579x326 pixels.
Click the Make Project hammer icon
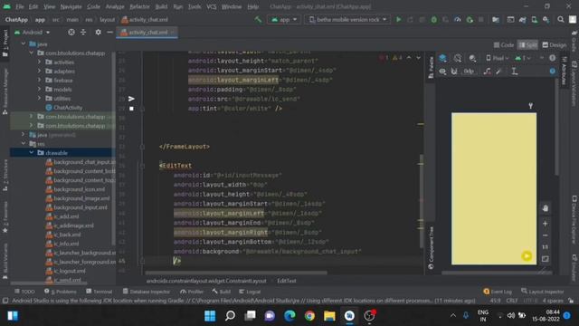[x=258, y=20]
